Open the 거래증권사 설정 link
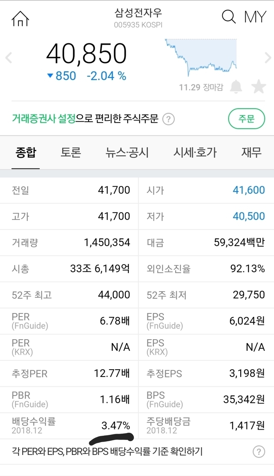The width and height of the screenshot is (274, 476). click(44, 118)
